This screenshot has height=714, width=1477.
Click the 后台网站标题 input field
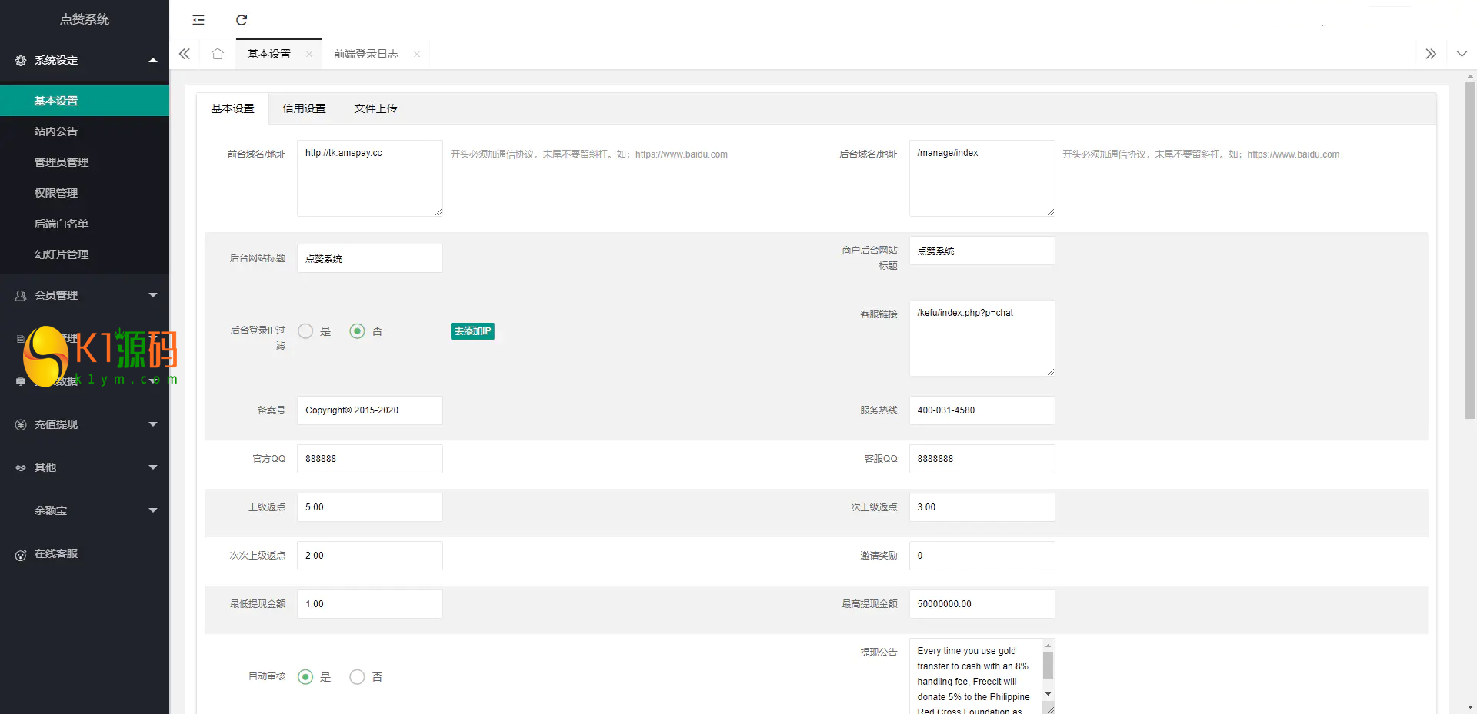370,258
